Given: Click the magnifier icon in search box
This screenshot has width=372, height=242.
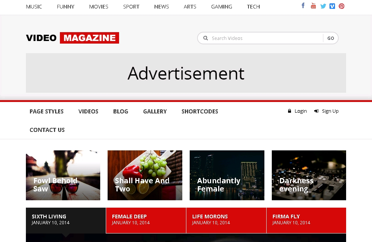Looking at the screenshot, I should coord(206,38).
